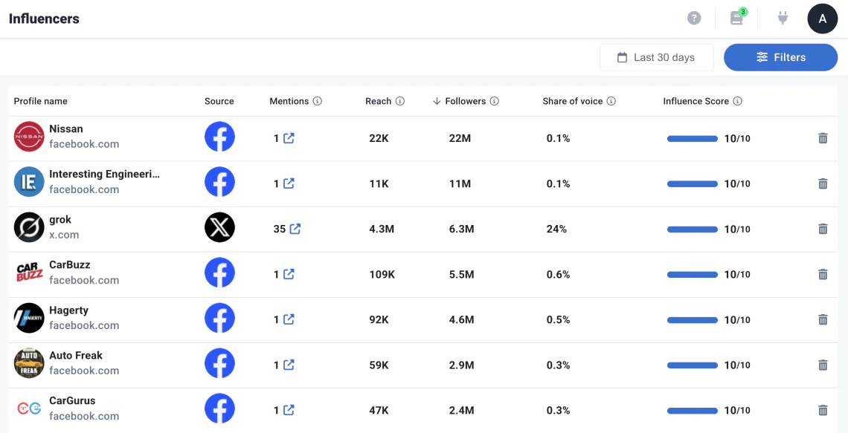Viewport: 848px width, 433px height.
Task: Show info tooltip for Influence Score
Action: (x=737, y=101)
